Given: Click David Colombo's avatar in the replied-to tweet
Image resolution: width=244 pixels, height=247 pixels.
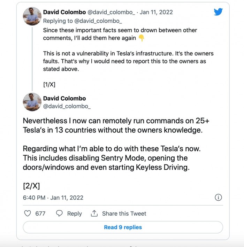Looking at the screenshot, I should pos(32,16).
